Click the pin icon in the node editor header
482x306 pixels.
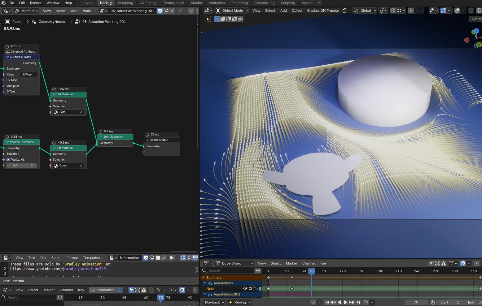pyautogui.click(x=180, y=10)
